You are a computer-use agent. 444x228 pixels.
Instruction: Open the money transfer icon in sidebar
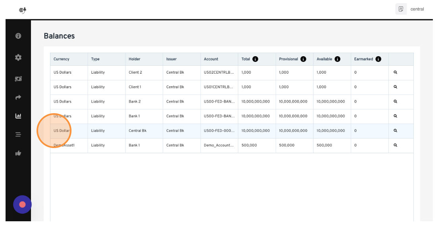[18, 79]
